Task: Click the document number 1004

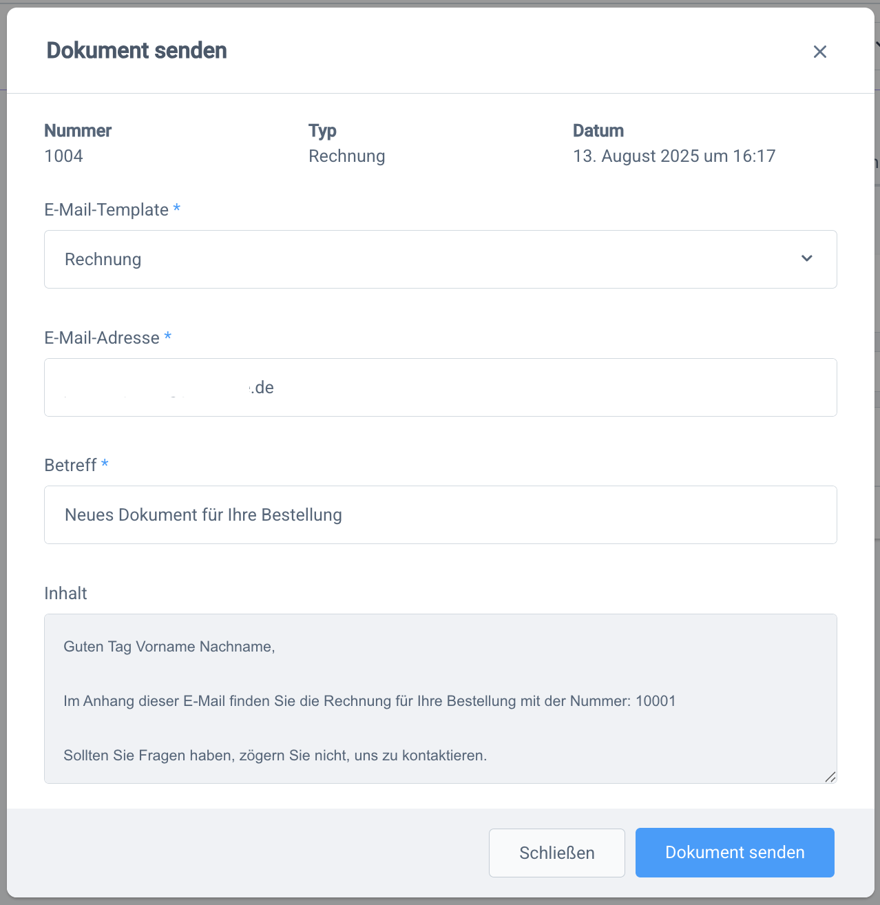Action: [x=63, y=156]
